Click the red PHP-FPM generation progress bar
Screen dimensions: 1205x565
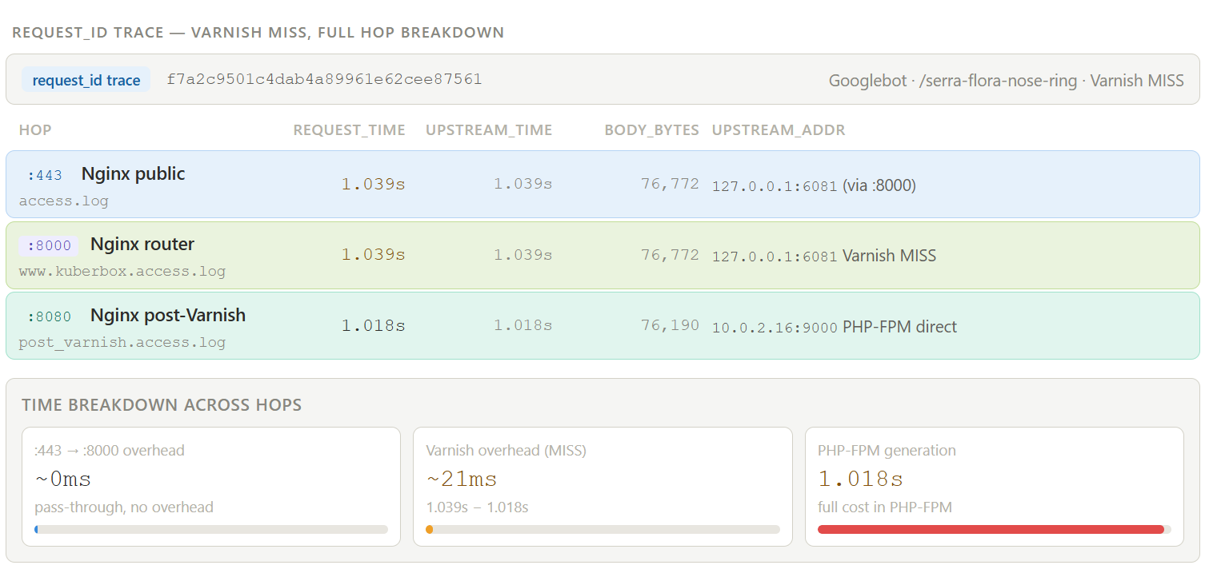pyautogui.click(x=991, y=529)
